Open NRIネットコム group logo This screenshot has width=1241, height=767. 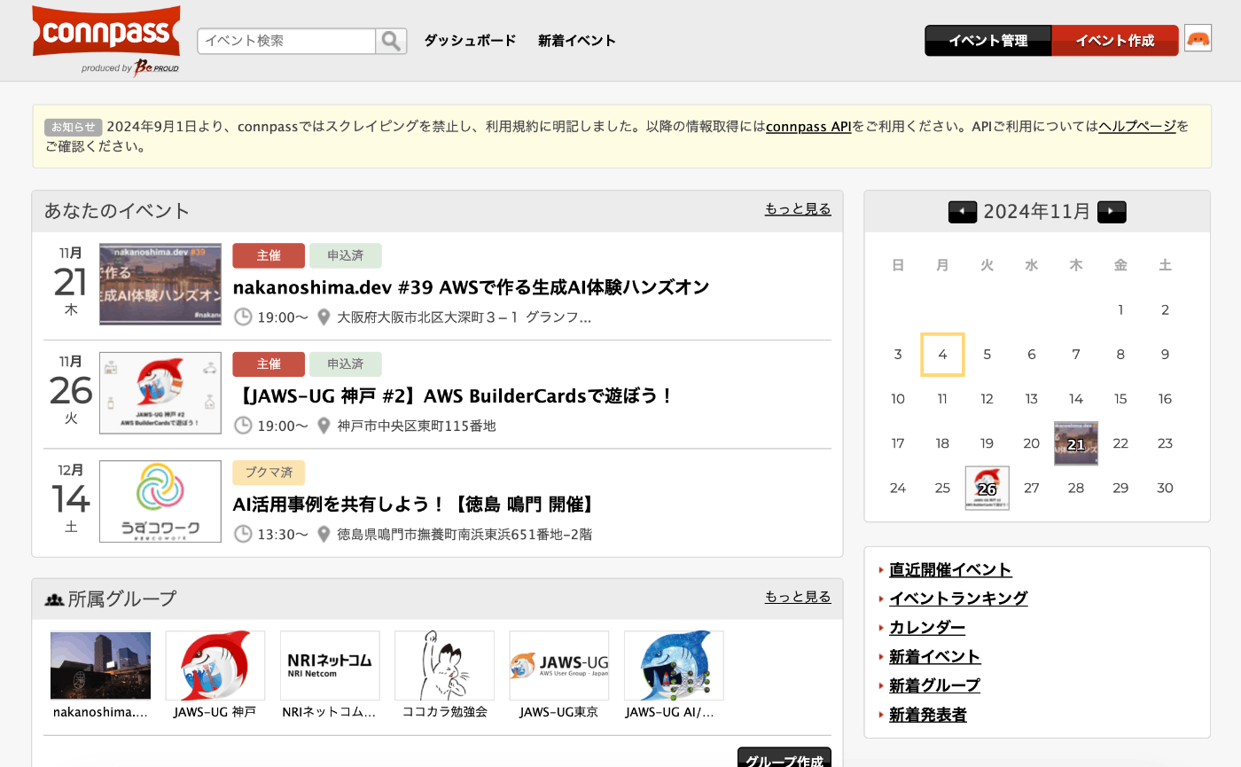tap(330, 666)
